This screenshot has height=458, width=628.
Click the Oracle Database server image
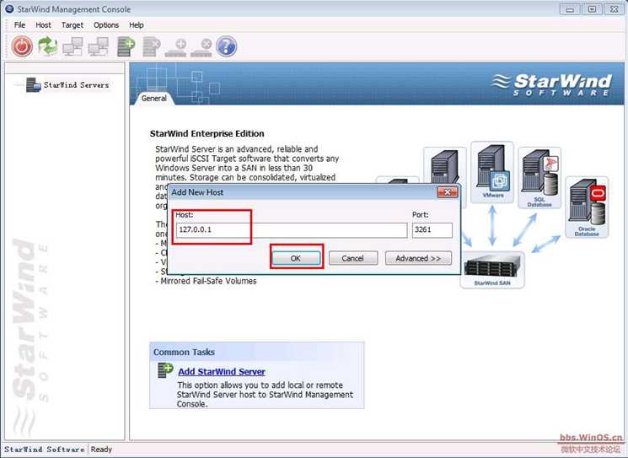(587, 207)
